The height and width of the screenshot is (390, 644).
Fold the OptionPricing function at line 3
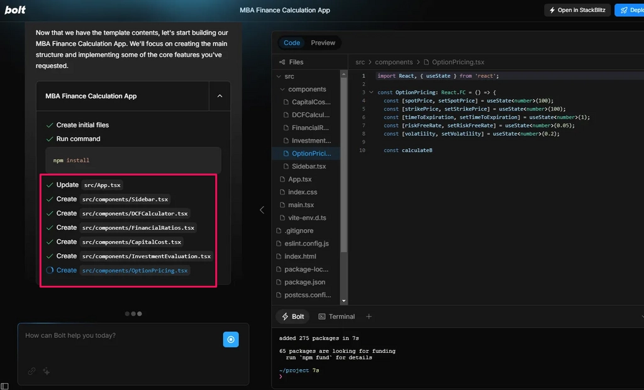coord(371,92)
